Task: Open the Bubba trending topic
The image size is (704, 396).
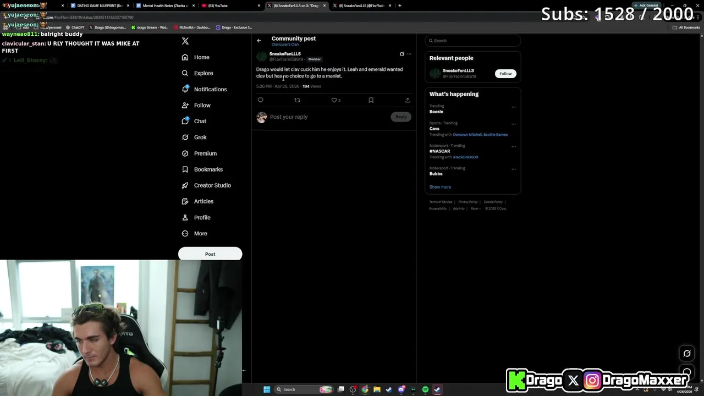Action: click(x=436, y=174)
